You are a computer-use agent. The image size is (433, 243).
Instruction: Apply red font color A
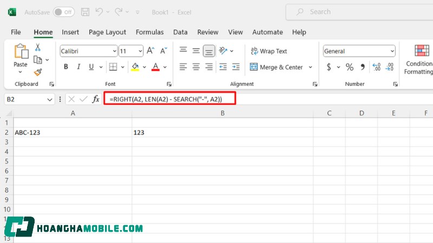tap(155, 66)
